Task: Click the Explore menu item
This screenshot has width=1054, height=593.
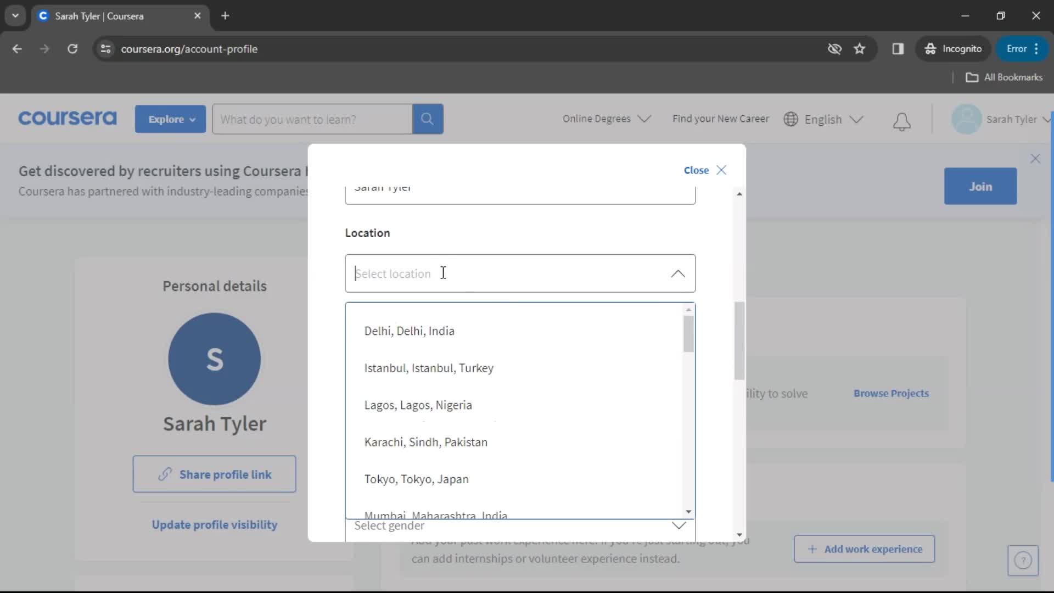Action: click(170, 120)
